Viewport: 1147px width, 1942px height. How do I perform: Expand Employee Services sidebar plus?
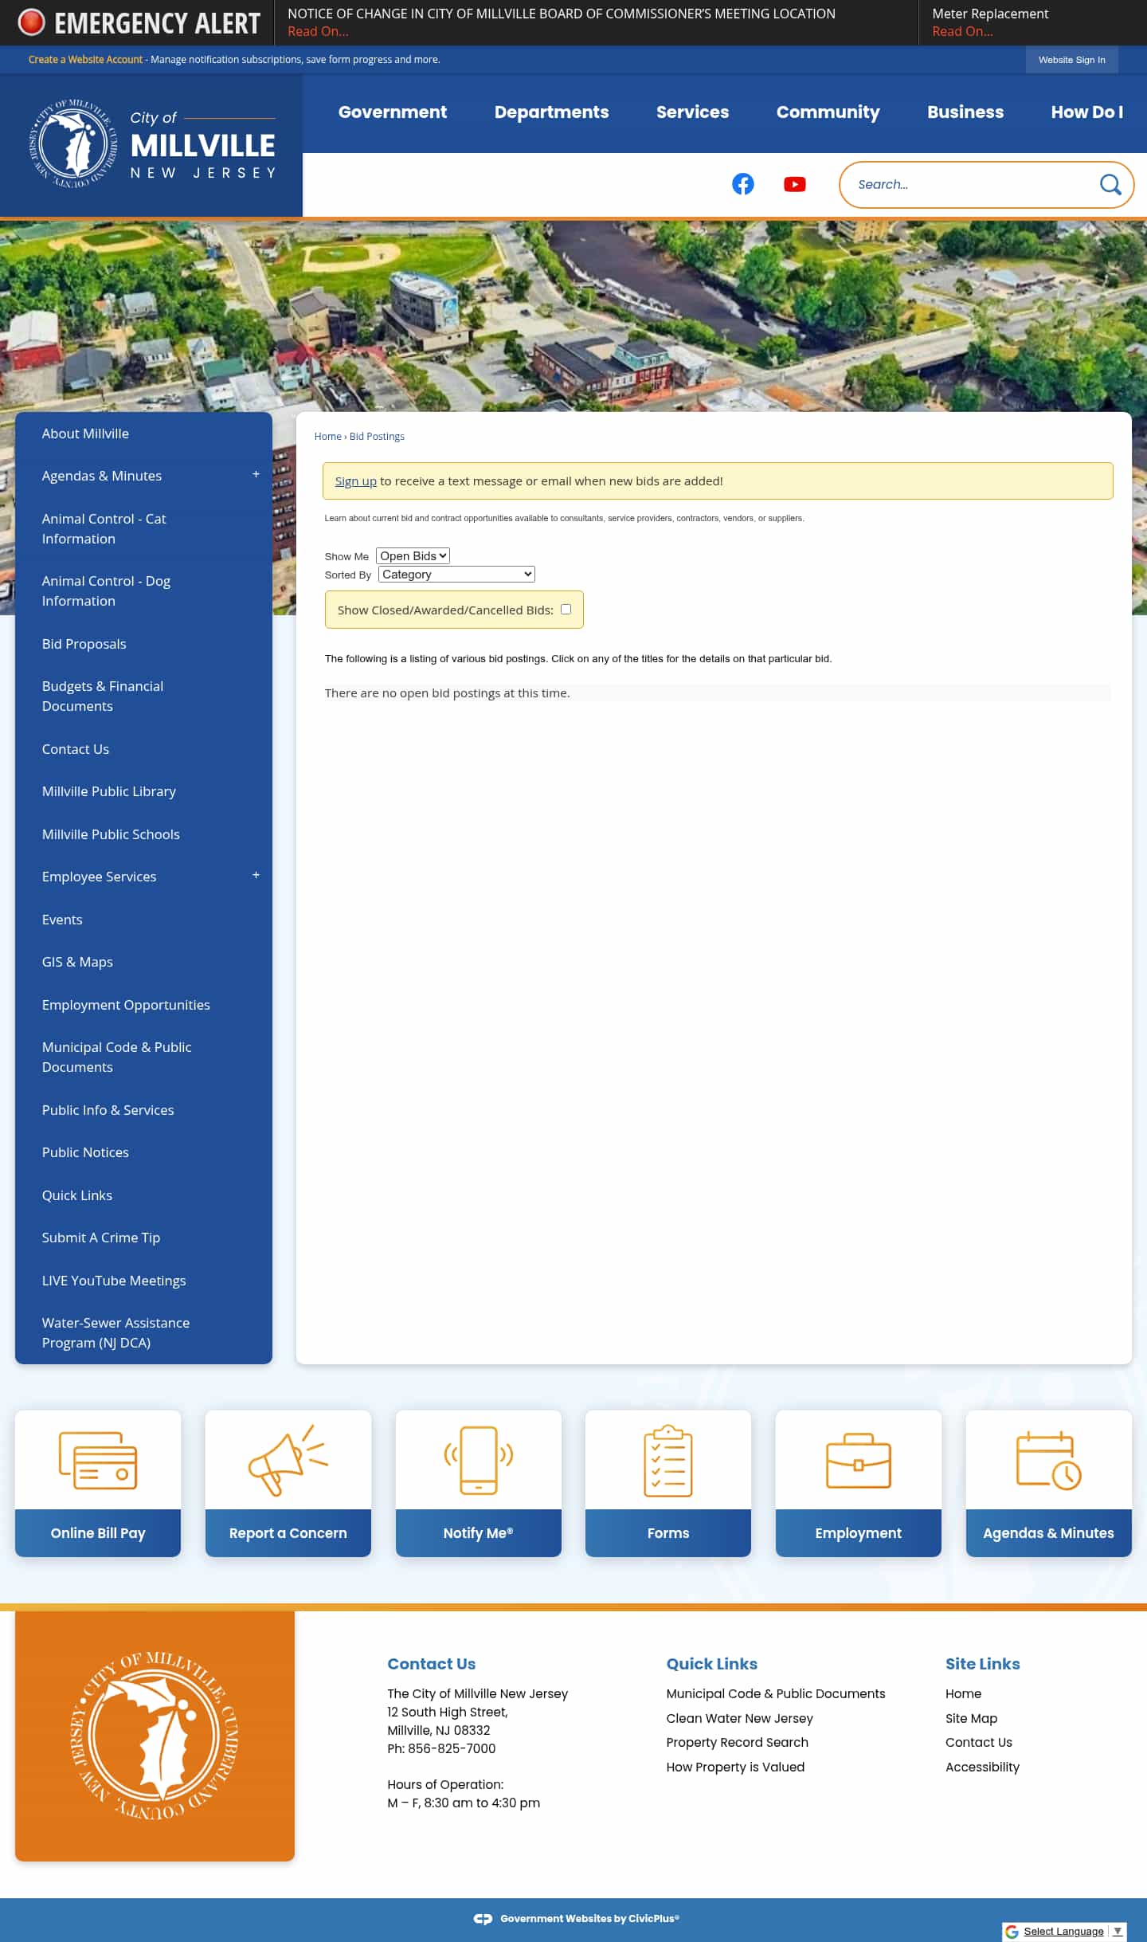click(x=256, y=875)
